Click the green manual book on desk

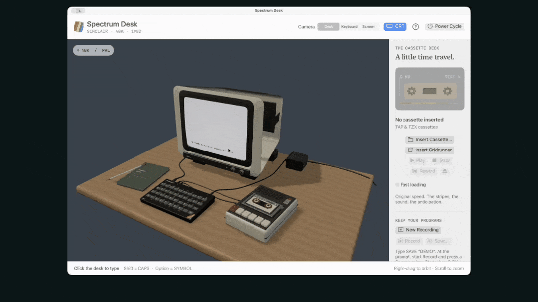pos(144,176)
